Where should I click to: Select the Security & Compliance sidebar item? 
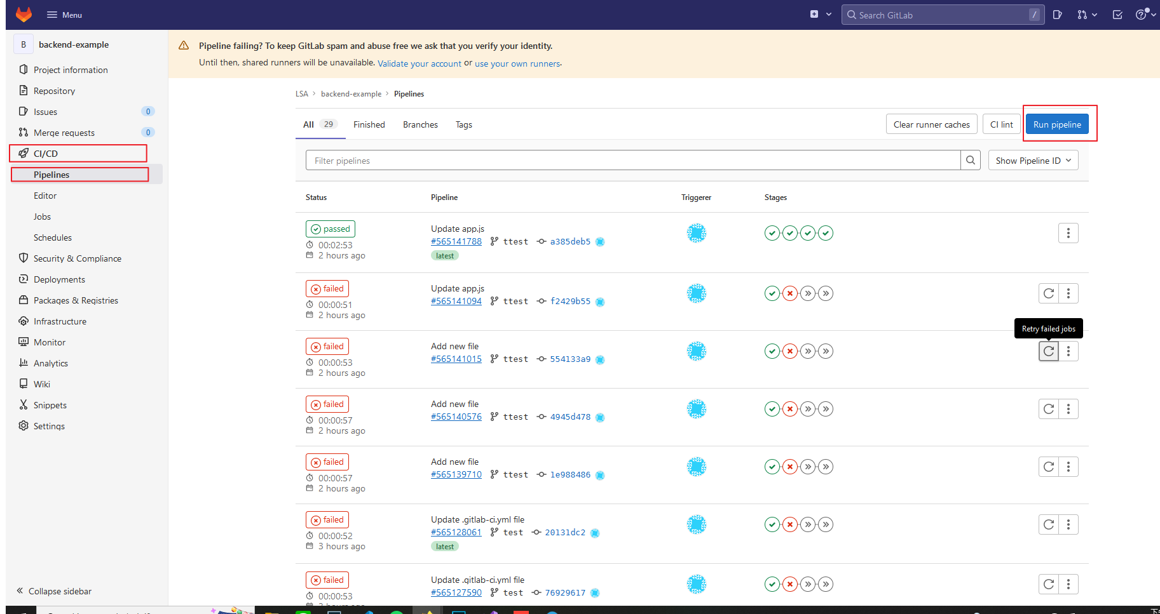(x=77, y=258)
